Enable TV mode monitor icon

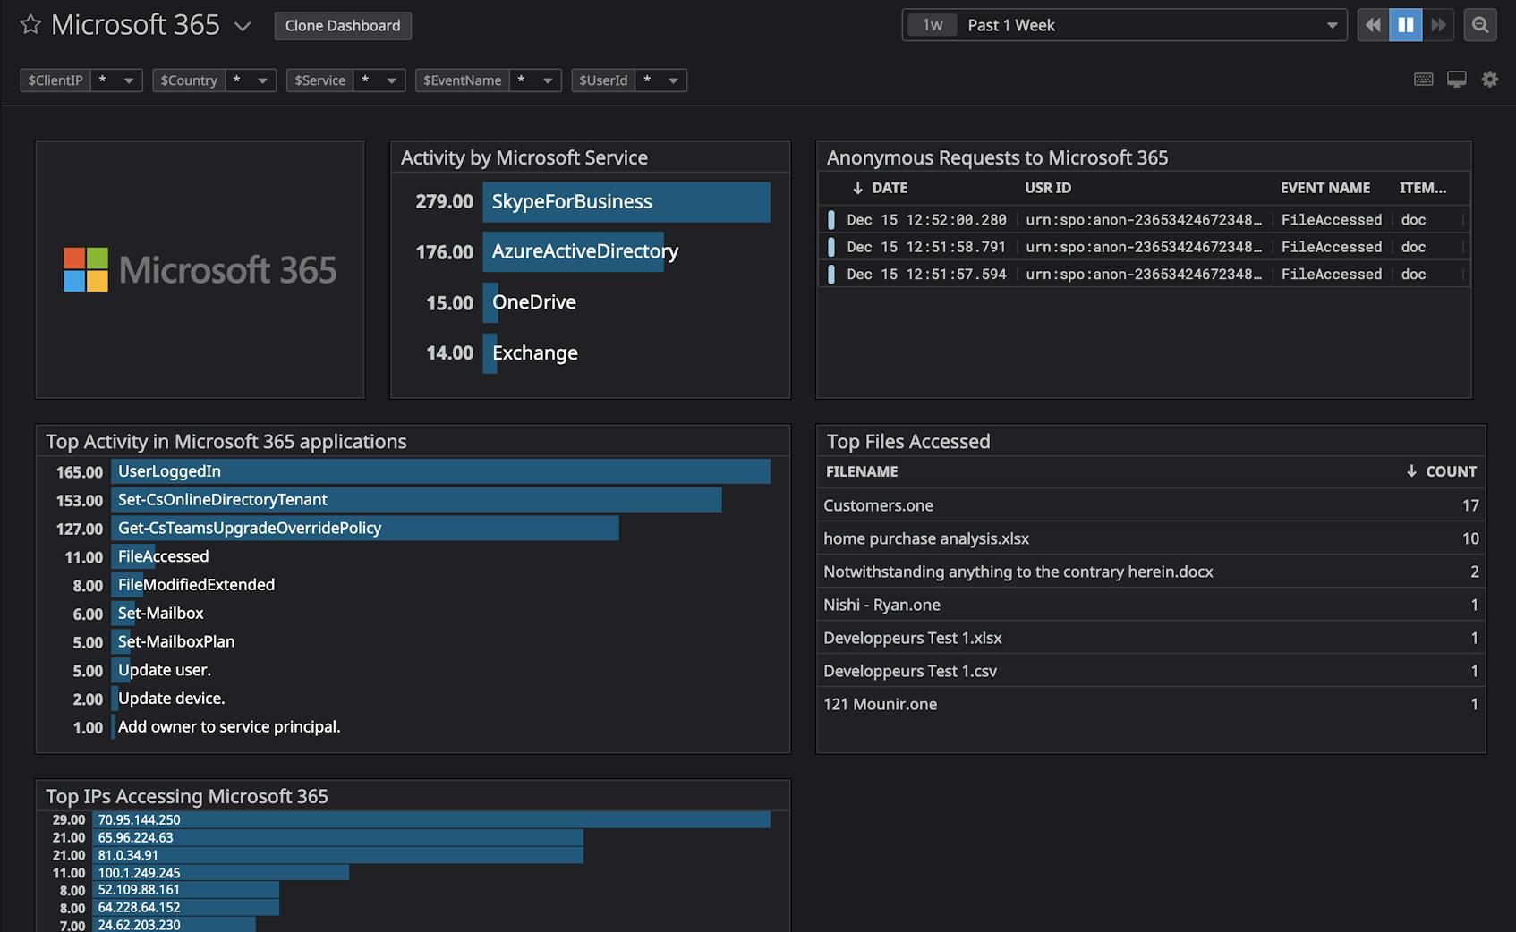[x=1456, y=80]
